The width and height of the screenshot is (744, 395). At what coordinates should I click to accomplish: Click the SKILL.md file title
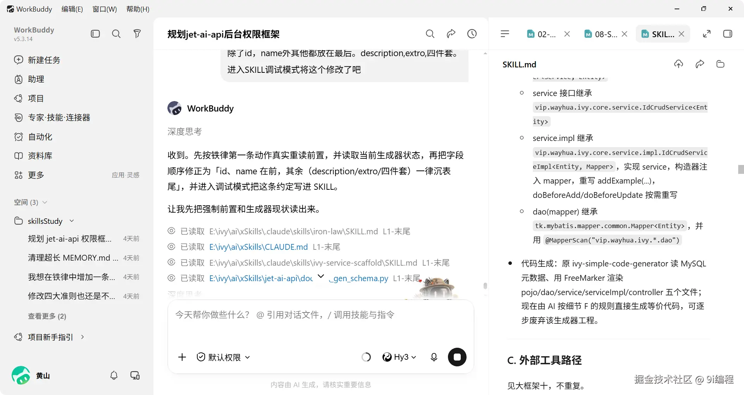pos(519,64)
